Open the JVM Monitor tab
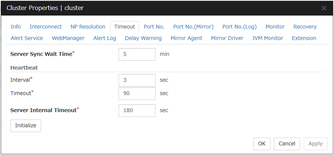Image resolution: width=334 pixels, height=155 pixels. [x=267, y=38]
